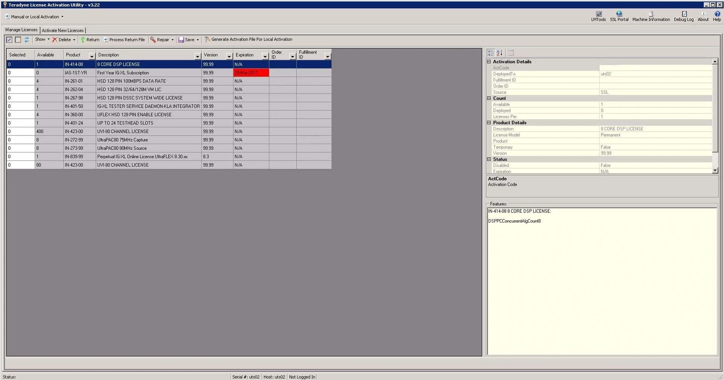Viewport: 724px width, 380px height.
Task: Open LMTools from the top toolbar
Action: (x=598, y=16)
